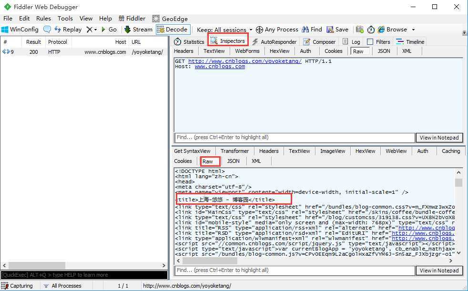The height and width of the screenshot is (291, 468).
Task: Click the request URL link cnblogs.com/yoyoketang/
Action: pyautogui.click(x=245, y=61)
